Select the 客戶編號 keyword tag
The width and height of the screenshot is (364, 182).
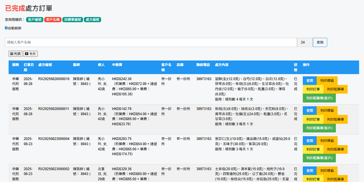tap(35, 20)
